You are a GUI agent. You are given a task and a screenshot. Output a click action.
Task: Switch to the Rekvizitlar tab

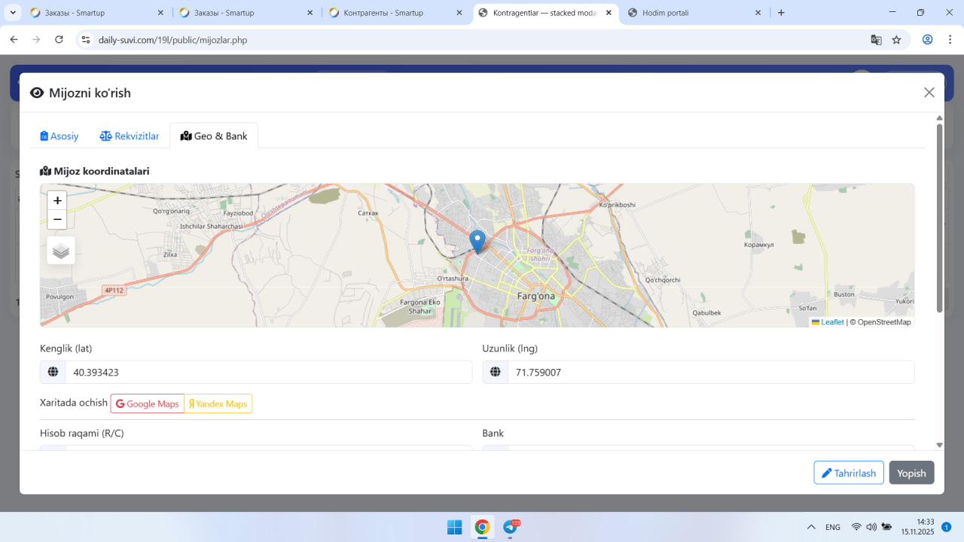point(130,136)
